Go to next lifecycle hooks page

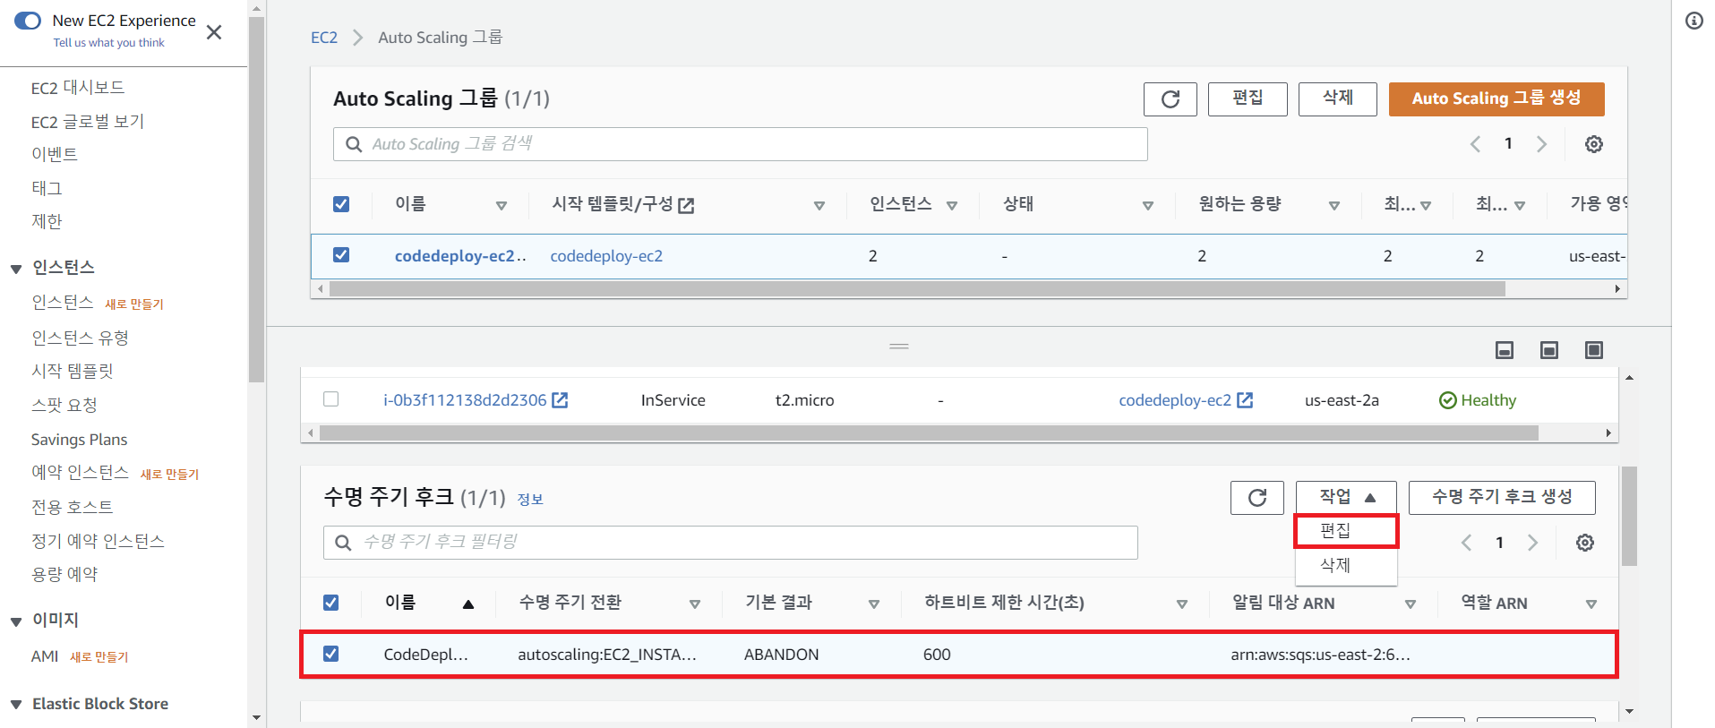(x=1532, y=543)
